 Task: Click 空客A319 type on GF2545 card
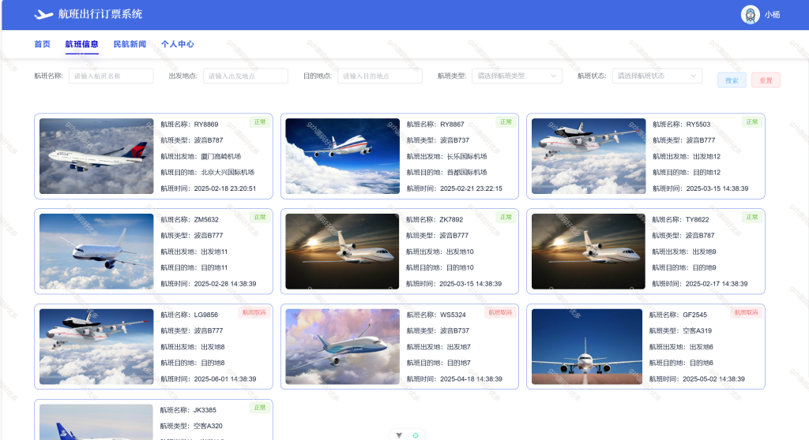coord(697,330)
